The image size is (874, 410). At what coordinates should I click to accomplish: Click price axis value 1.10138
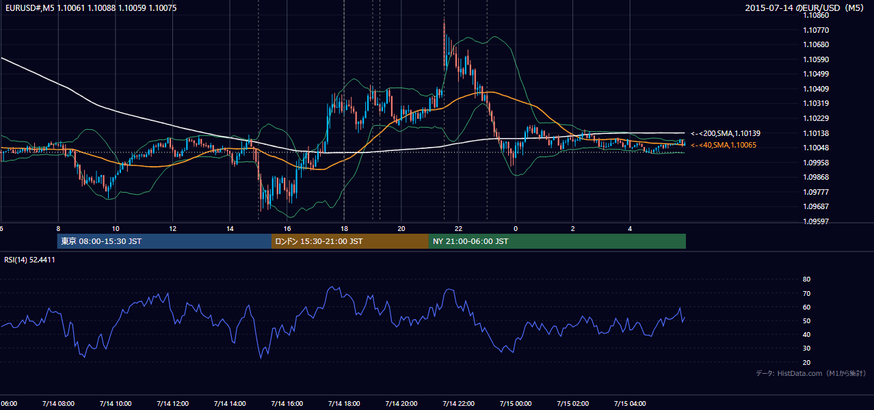(816, 133)
